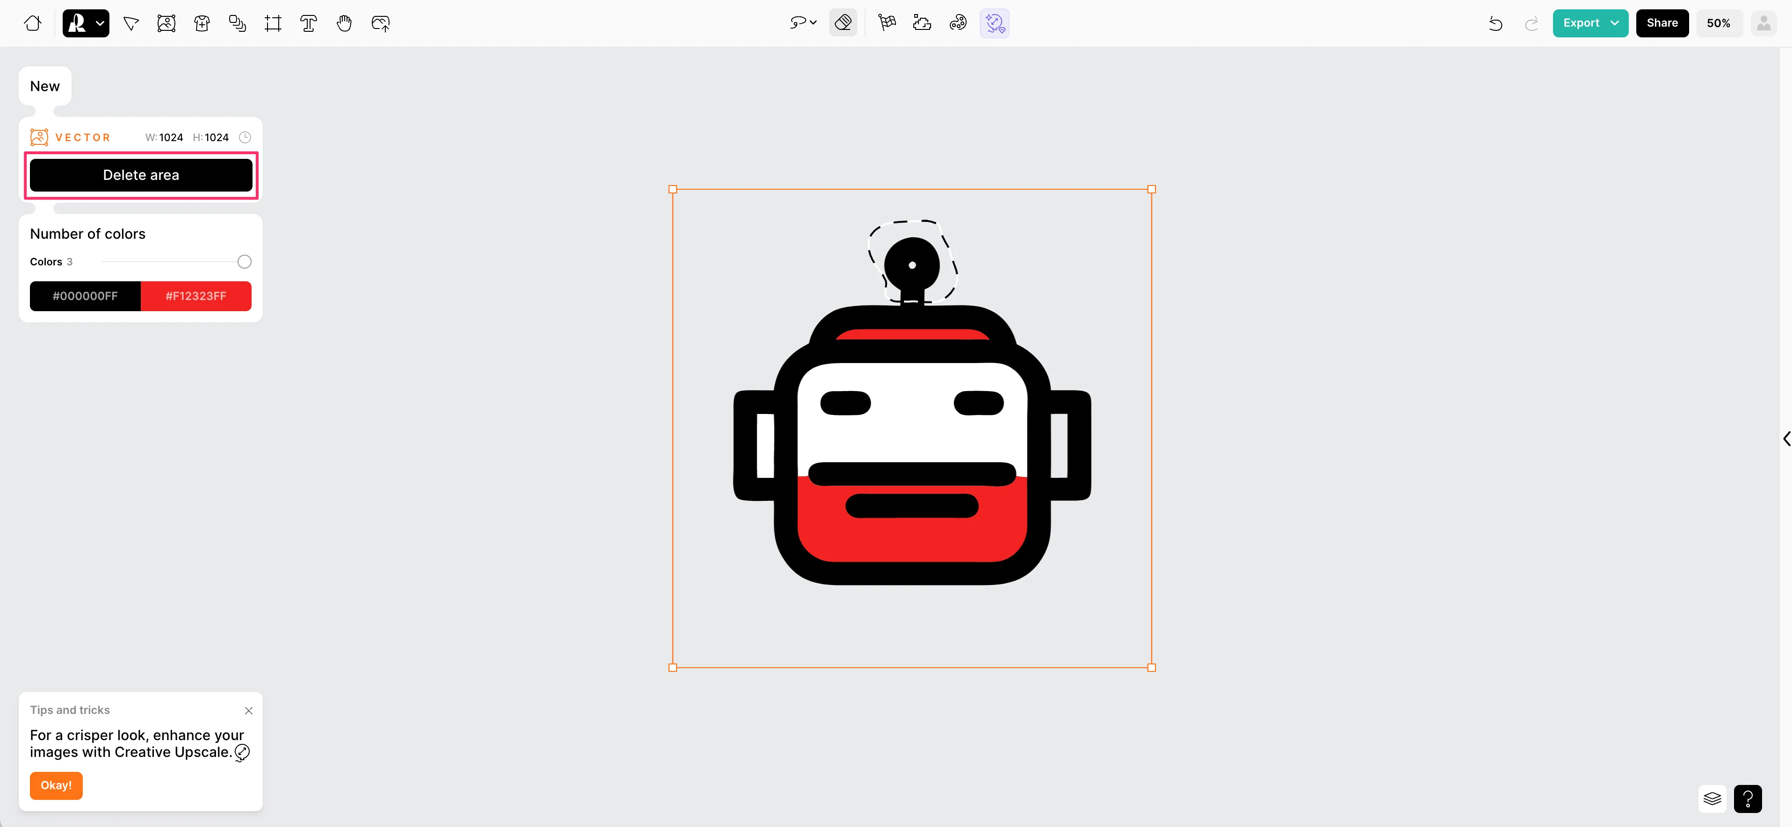Toggle the Creative Upscale tool

994,23
